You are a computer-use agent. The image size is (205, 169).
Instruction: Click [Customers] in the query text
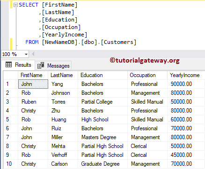[118, 42]
